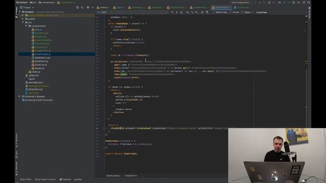Click the open in find window icon
326x183 pixels.
coord(181,12)
